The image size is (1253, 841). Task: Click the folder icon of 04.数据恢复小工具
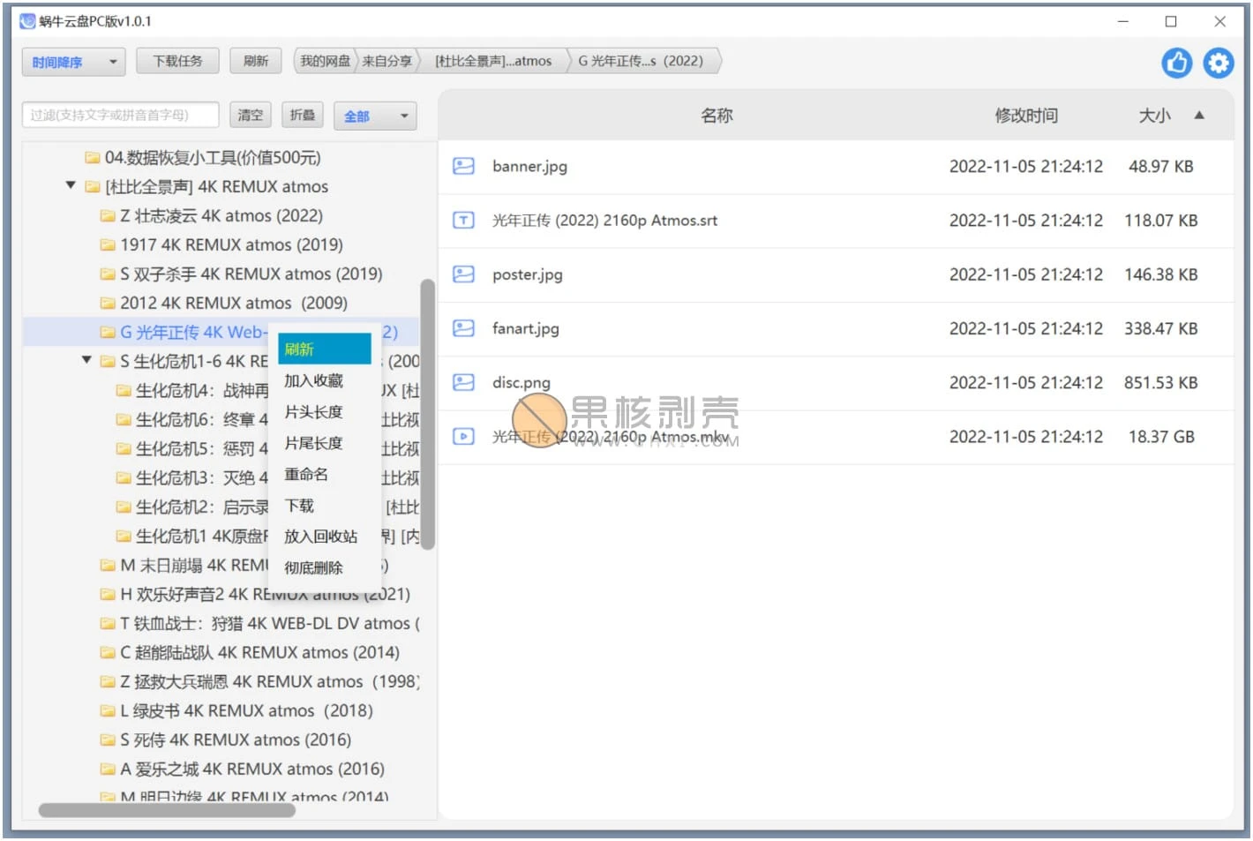pos(92,158)
